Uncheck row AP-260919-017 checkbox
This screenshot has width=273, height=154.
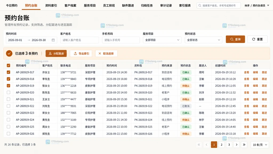tap(8, 72)
